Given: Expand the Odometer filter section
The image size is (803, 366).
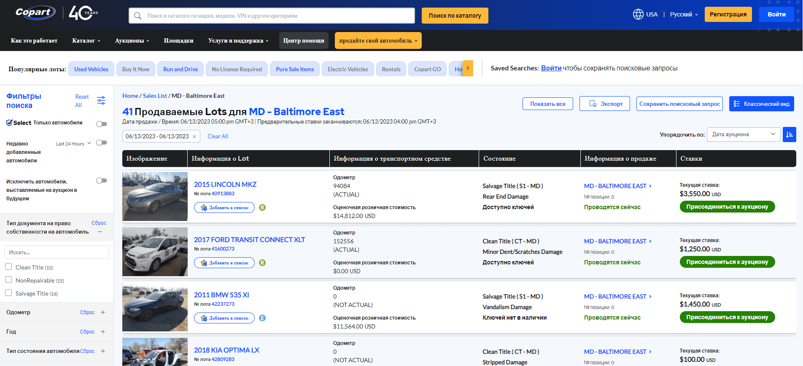Looking at the screenshot, I should [103, 312].
